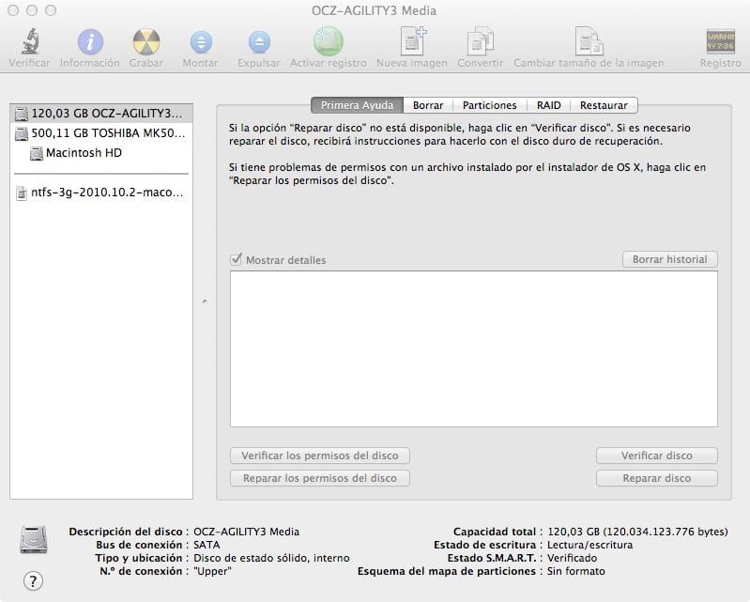750x602 pixels.
Task: Open the Registro log icon
Action: (x=720, y=42)
